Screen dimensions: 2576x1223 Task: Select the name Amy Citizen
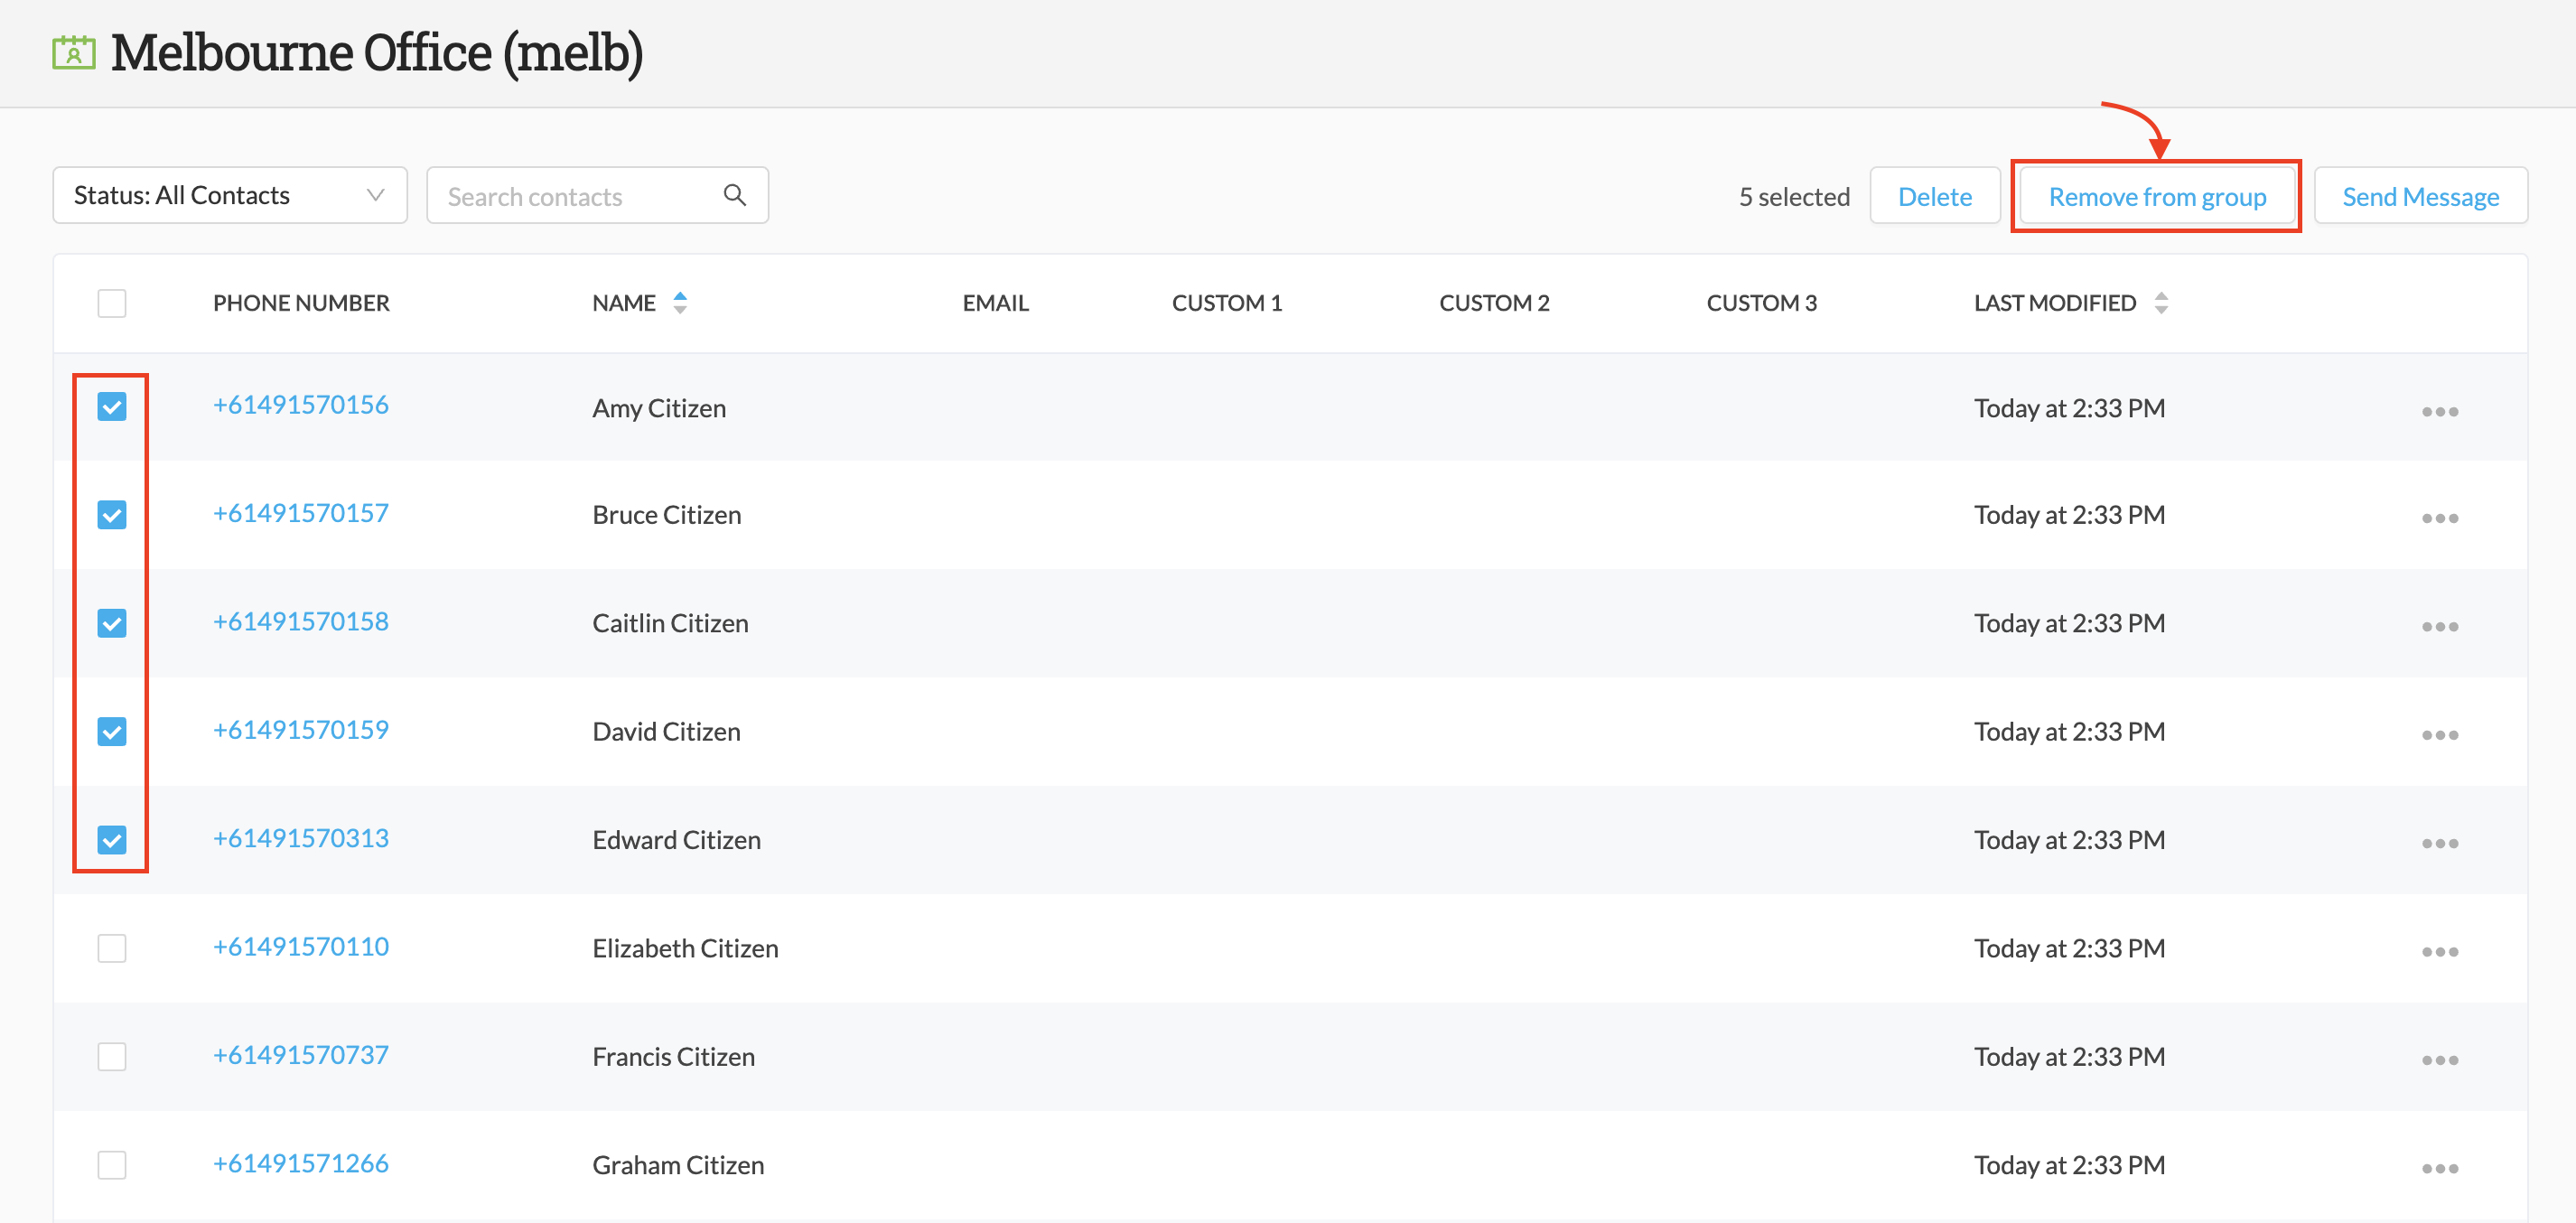tap(659, 408)
